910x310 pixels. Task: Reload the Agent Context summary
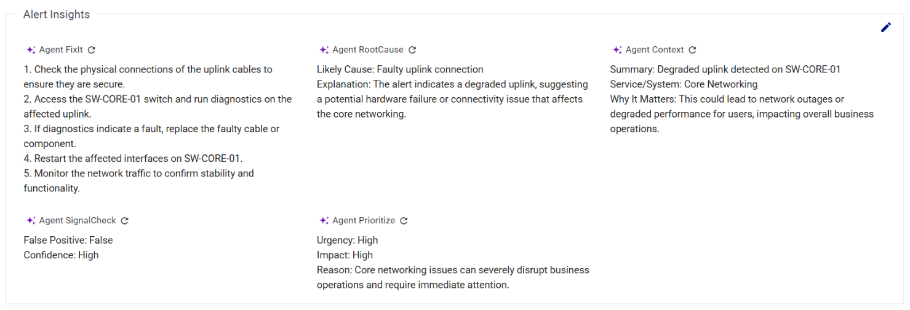click(x=692, y=50)
